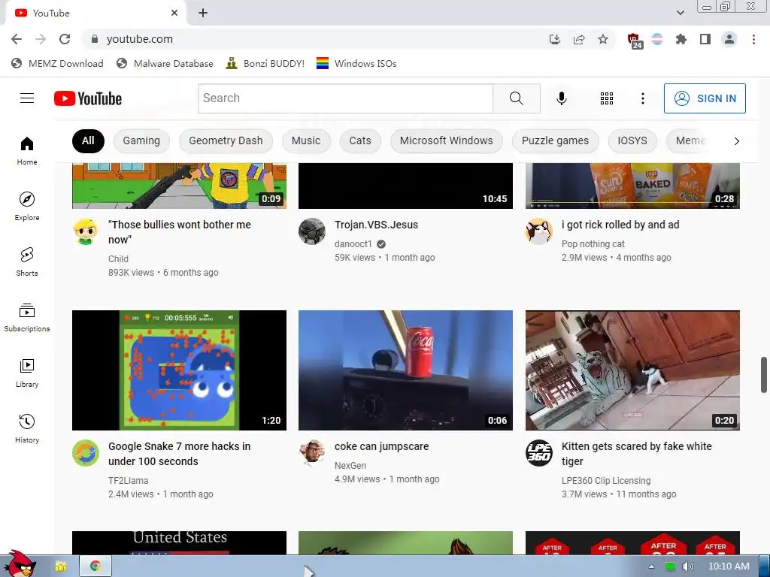This screenshot has width=770, height=577.
Task: Open the Trojan.VBS.Jesus video title
Action: (x=376, y=225)
